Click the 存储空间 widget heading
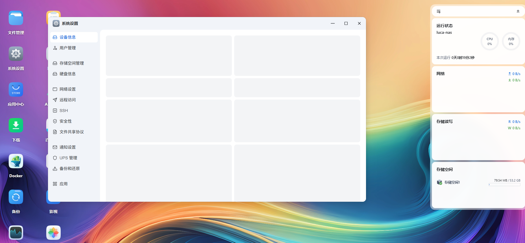The height and width of the screenshot is (243, 525). click(x=445, y=169)
